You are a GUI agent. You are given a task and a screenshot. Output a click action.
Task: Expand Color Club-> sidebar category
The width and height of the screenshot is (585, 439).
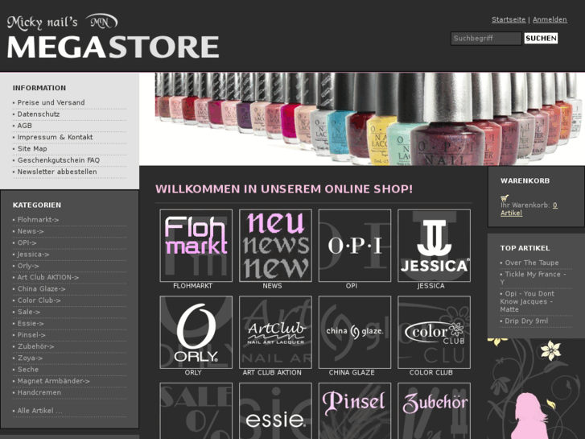point(39,300)
